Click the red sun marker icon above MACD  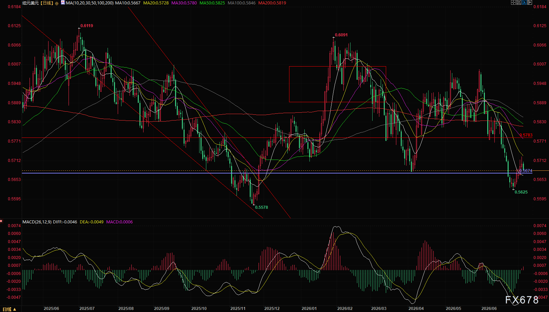pos(1,221)
